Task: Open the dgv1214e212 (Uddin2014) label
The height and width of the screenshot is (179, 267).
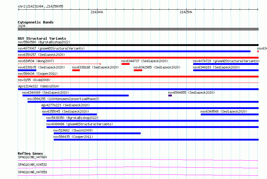Action: click(x=39, y=86)
